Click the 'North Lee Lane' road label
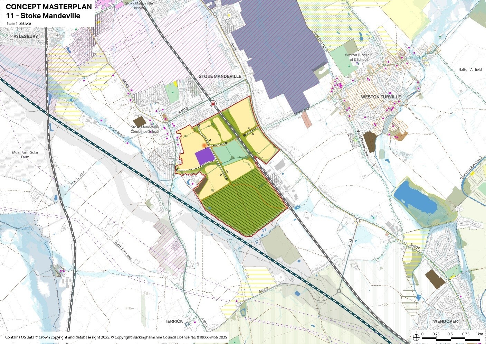Viewport: 486px width, 344px height. [123, 250]
